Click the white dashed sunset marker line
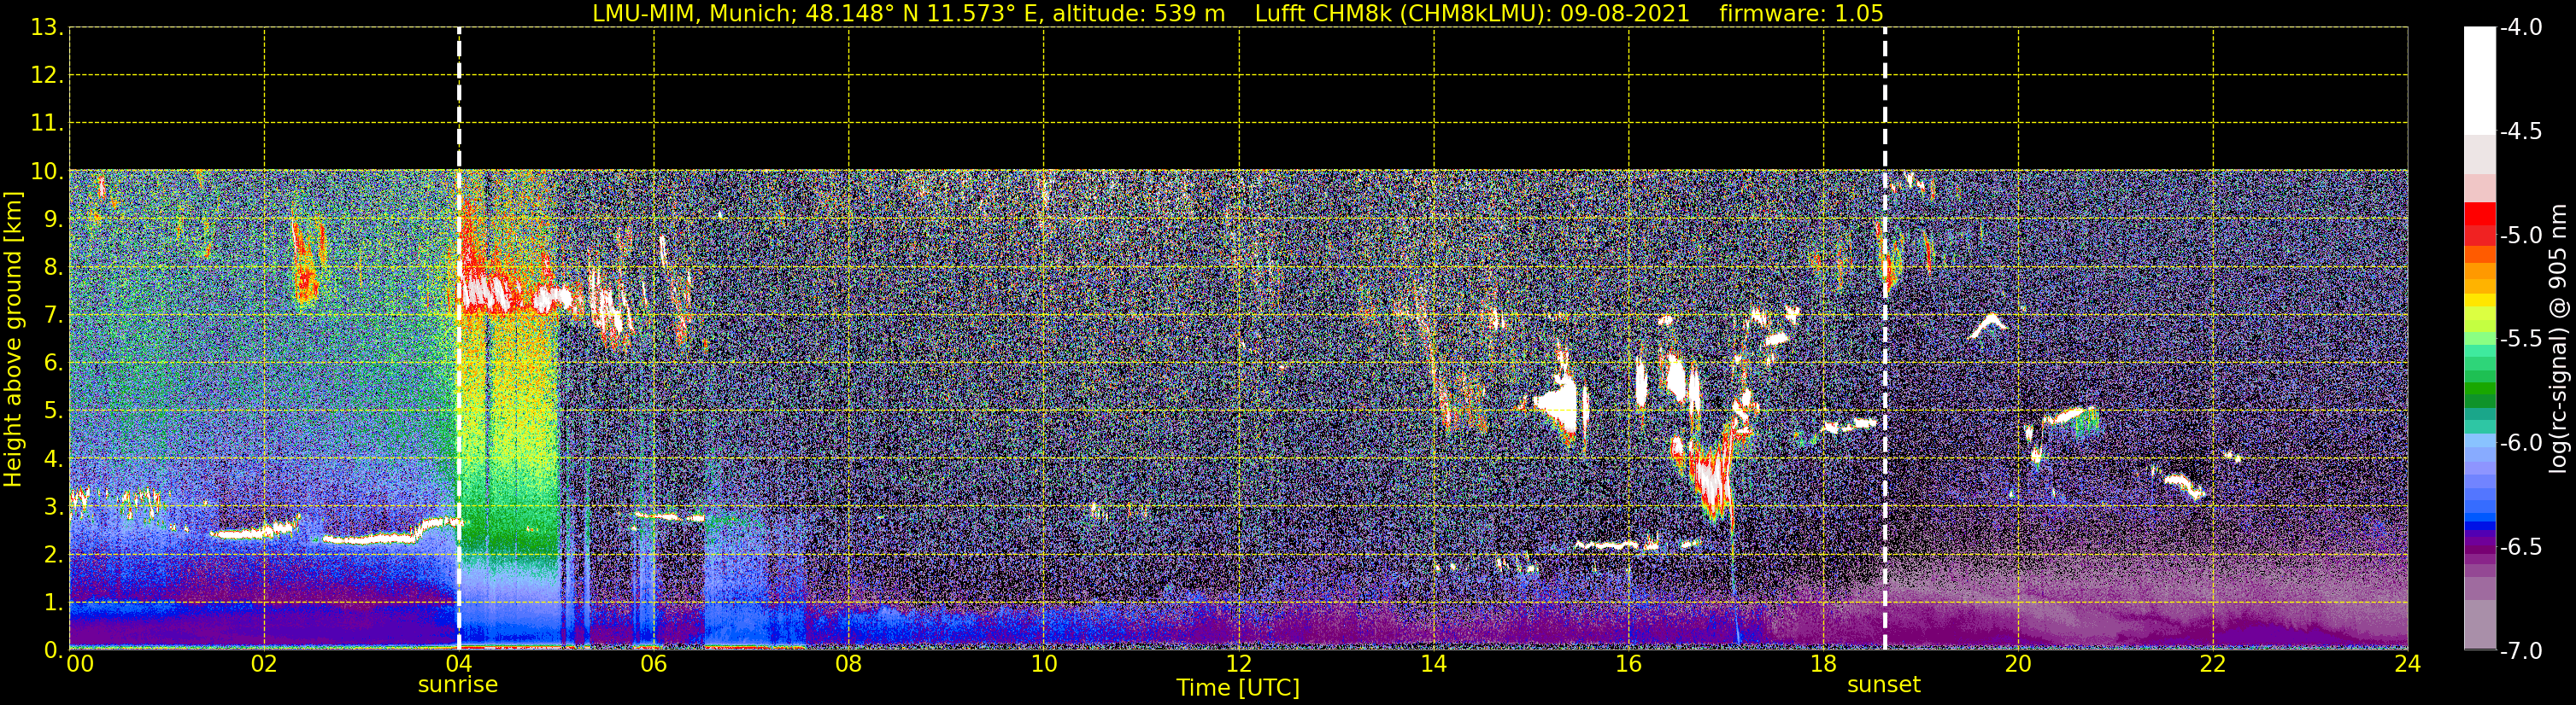2576x705 pixels. coord(1885,339)
